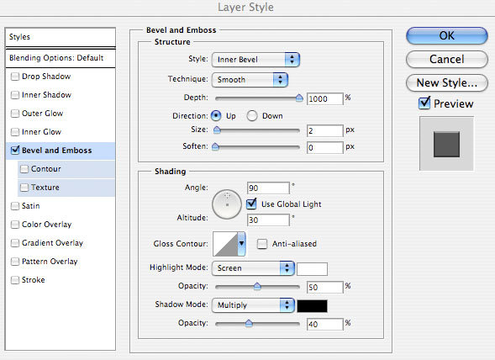Select the Up direction radio button

pyautogui.click(x=216, y=116)
